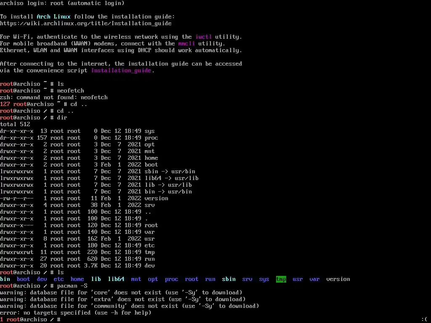Click 'sbin' in the colored ls output

(x=229, y=279)
